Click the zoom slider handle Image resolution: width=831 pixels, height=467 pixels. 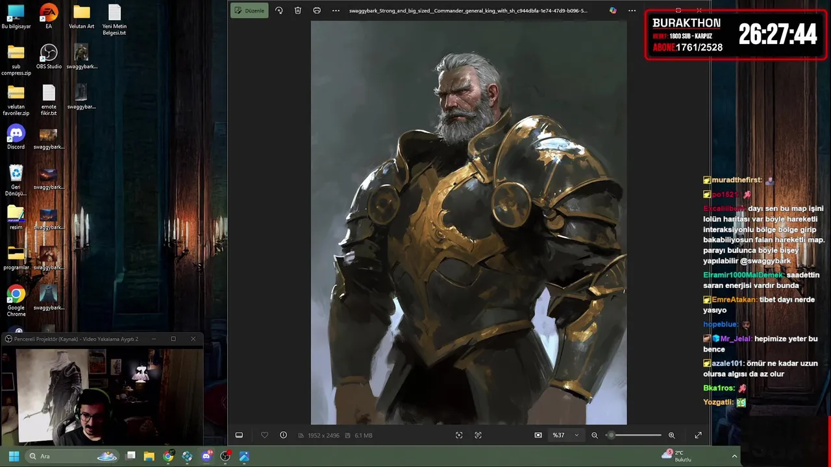(611, 435)
